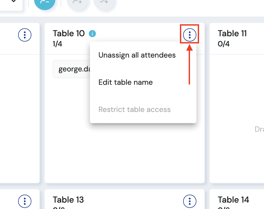Screen dimensions: 264x209
Task: Open three-dot menu left of Table 13
Action: tap(25, 201)
